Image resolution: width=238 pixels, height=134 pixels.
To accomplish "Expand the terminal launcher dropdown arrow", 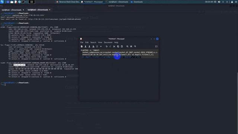I will (x=26, y=2).
